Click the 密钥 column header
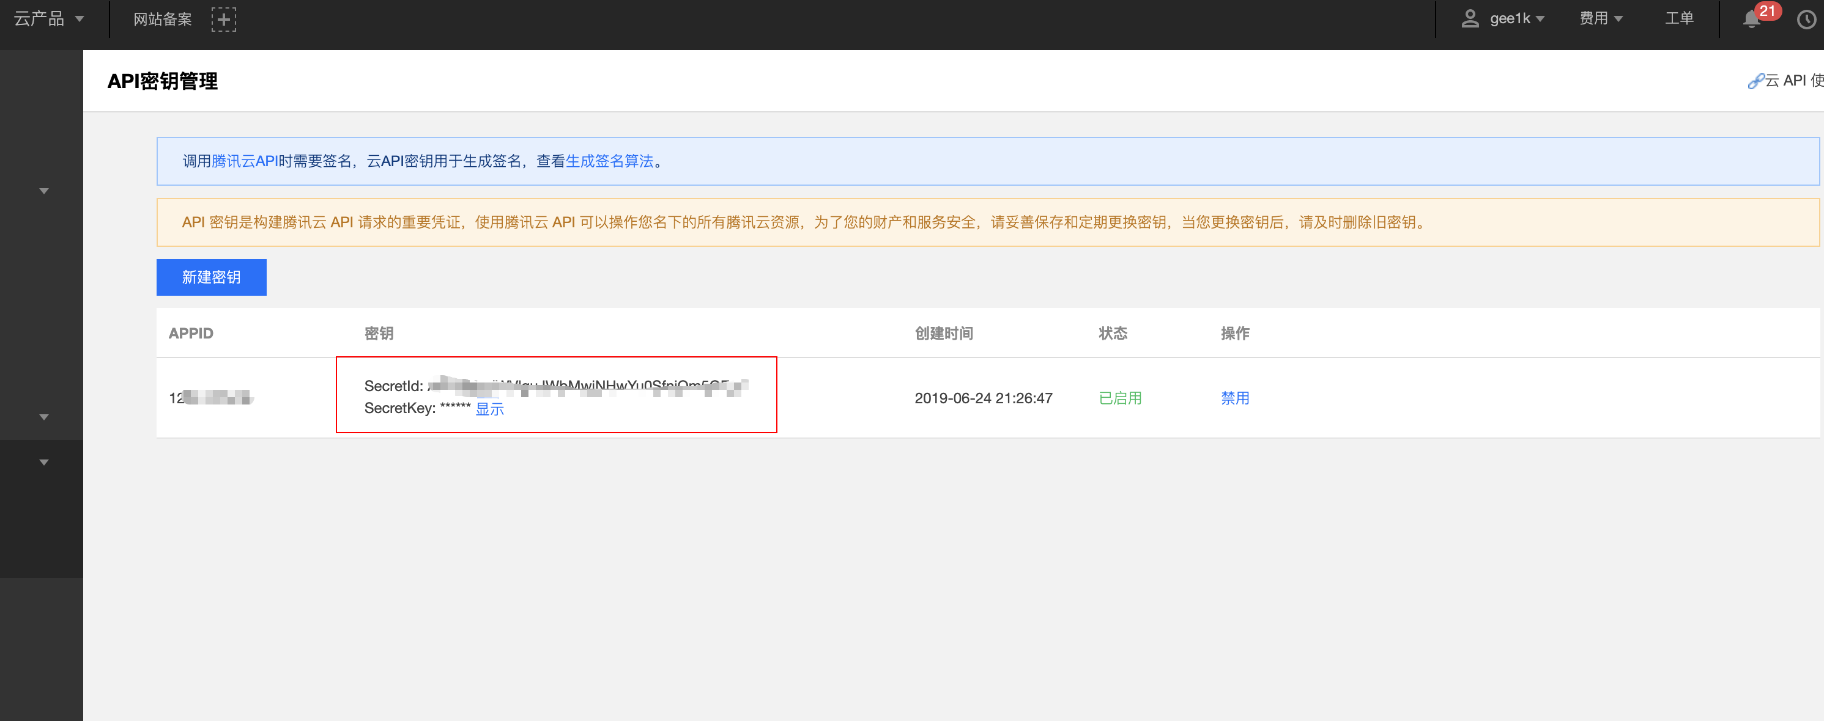 point(379,333)
